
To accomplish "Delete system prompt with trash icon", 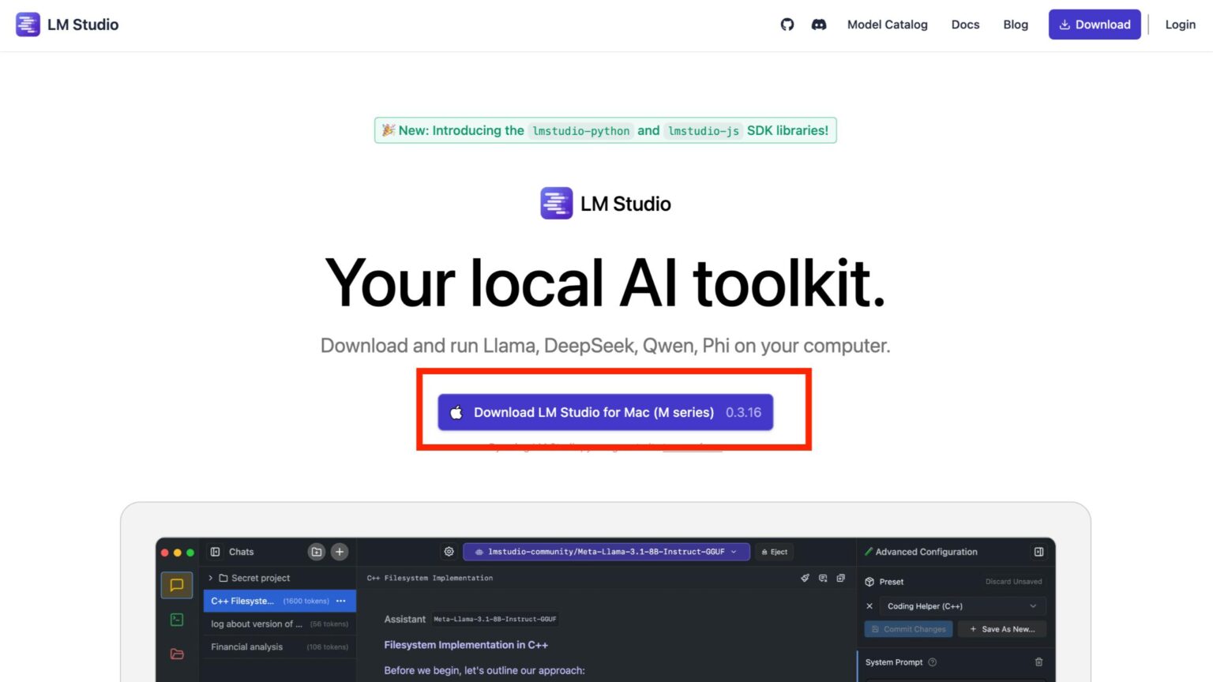I will pos(1038,662).
